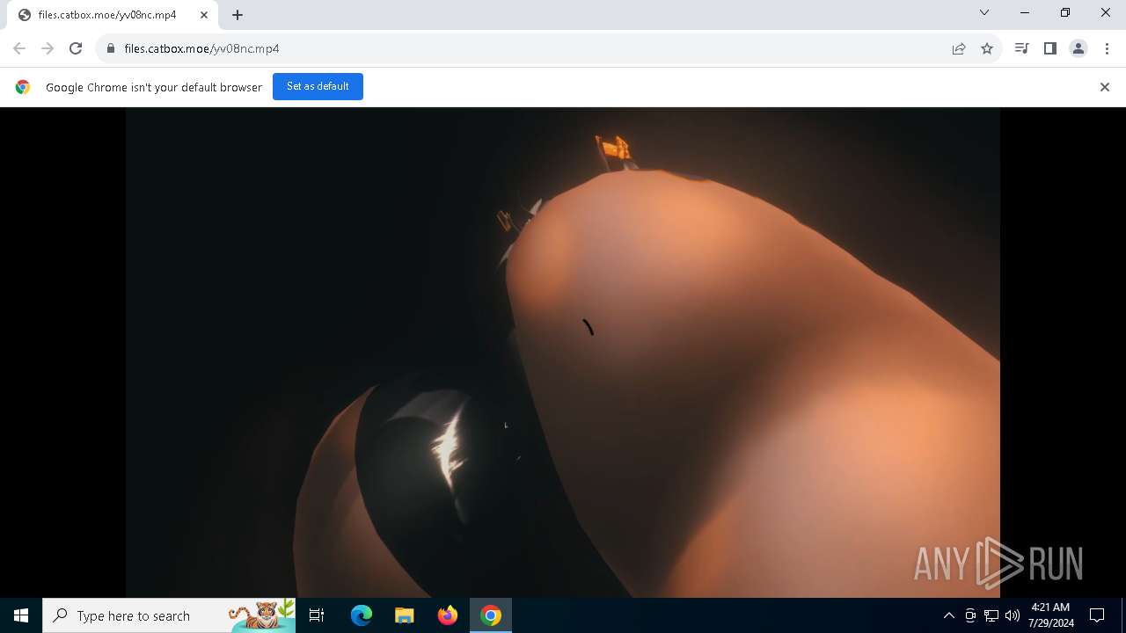This screenshot has height=633, width=1126.
Task: Minimize the Chrome window
Action: click(x=1025, y=12)
